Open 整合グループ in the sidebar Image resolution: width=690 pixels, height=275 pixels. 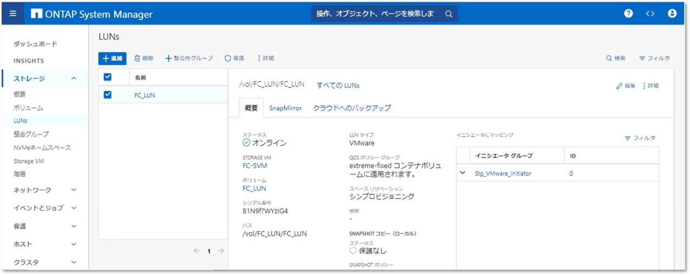[x=31, y=134]
